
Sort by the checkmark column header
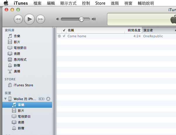tap(64, 30)
